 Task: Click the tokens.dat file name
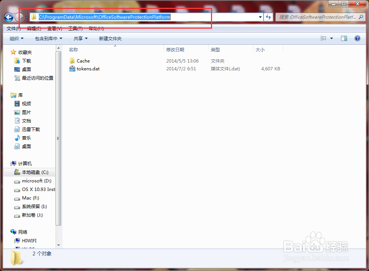88,68
